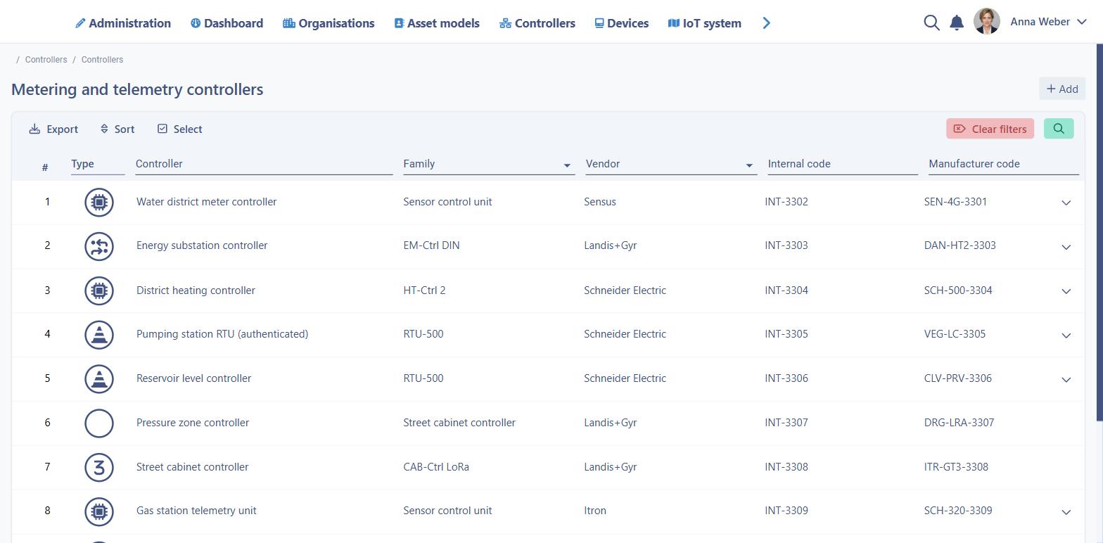Click the number 3 icon for Street cabinet controller
This screenshot has height=543, width=1103.
click(99, 467)
